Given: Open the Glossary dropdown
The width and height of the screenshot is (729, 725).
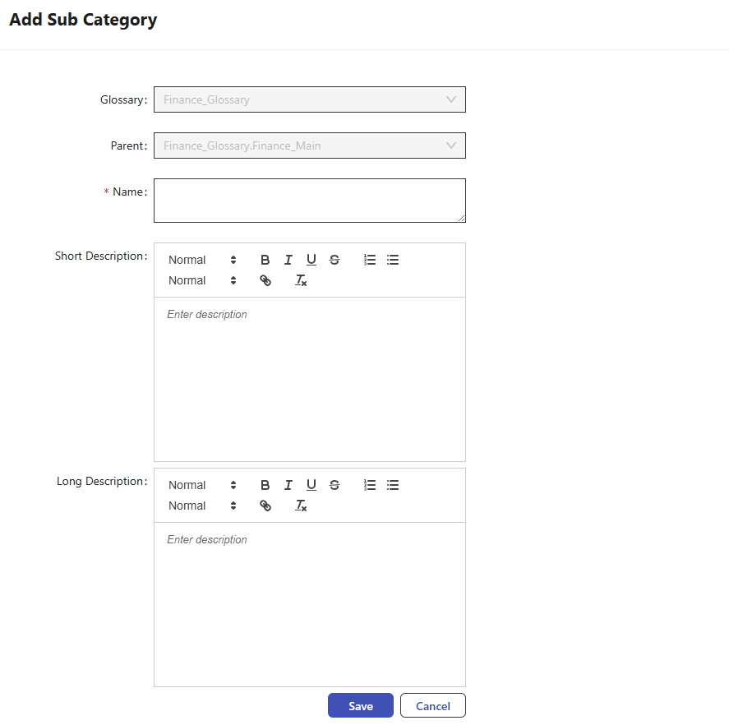Looking at the screenshot, I should [x=309, y=99].
